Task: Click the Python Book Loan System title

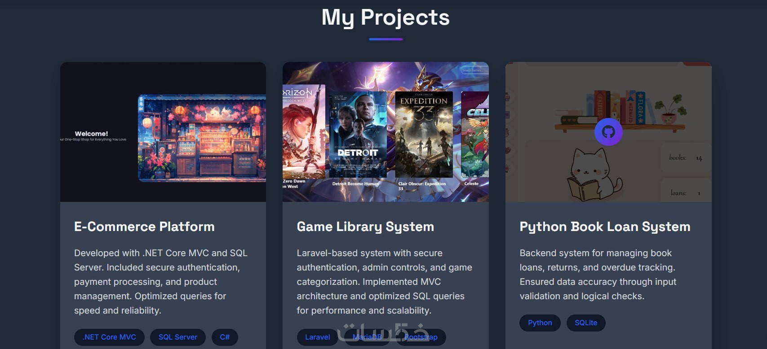Action: [605, 227]
